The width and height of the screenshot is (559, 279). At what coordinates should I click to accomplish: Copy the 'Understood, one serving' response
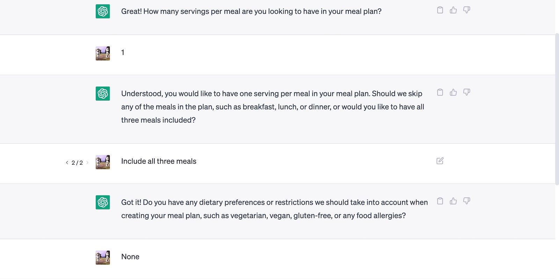440,92
